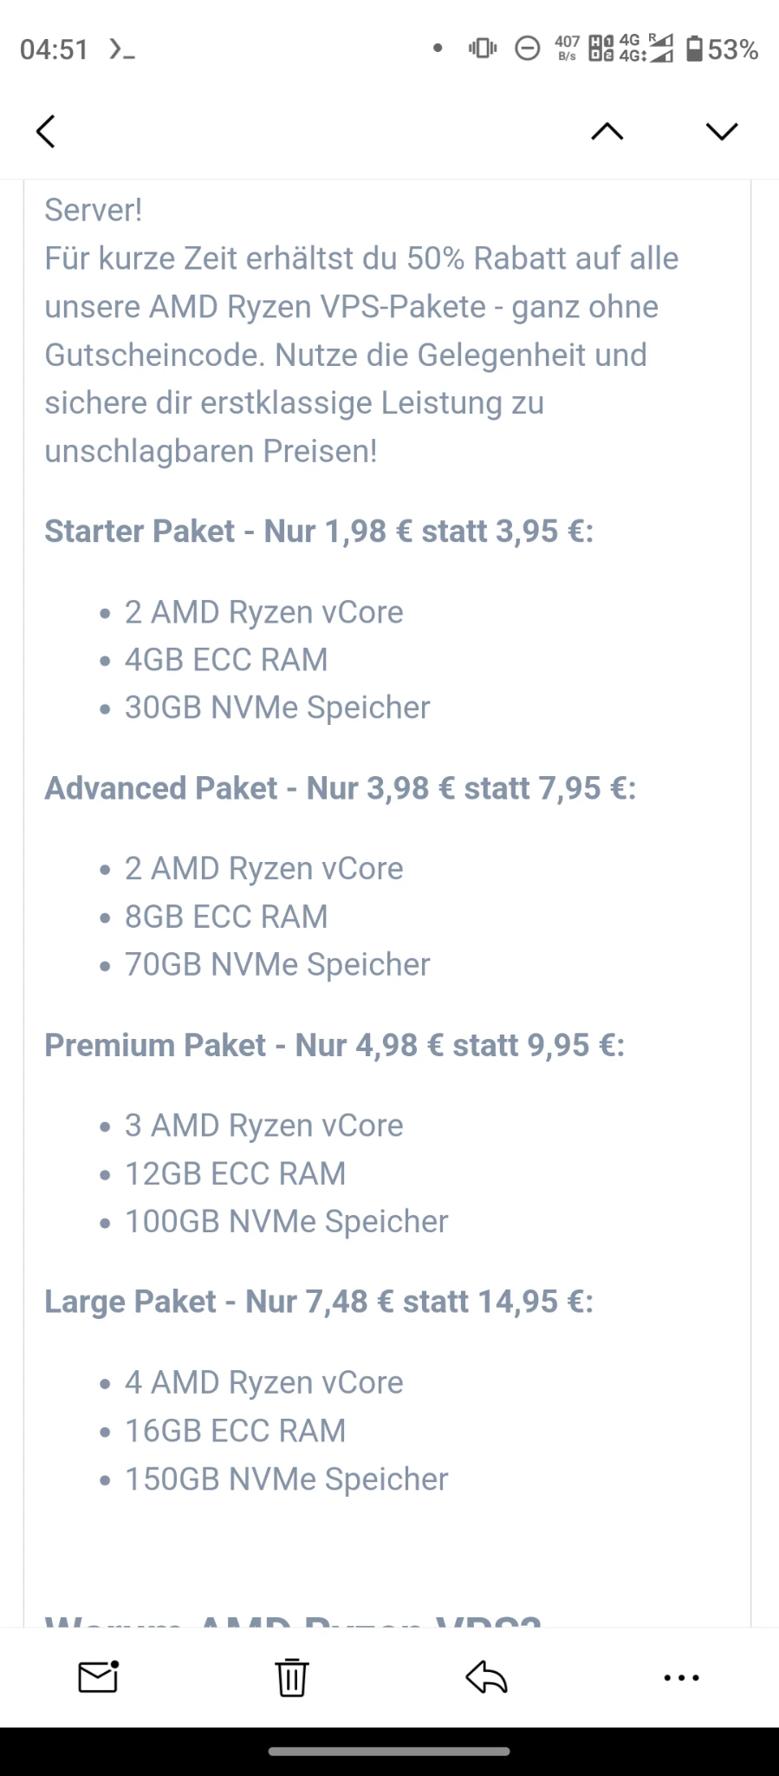Tap the battery 53% indicator

(x=722, y=49)
